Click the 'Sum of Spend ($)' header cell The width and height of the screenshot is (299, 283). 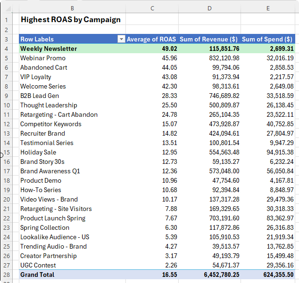point(268,39)
